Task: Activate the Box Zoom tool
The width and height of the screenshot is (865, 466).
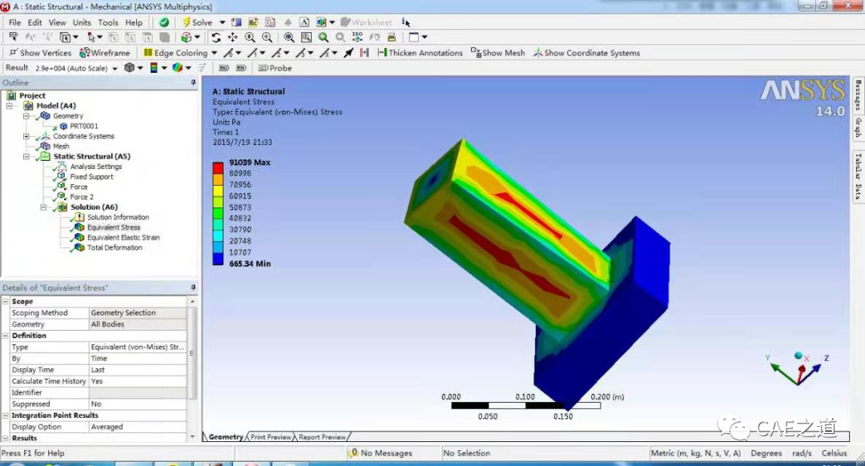Action: tap(268, 38)
